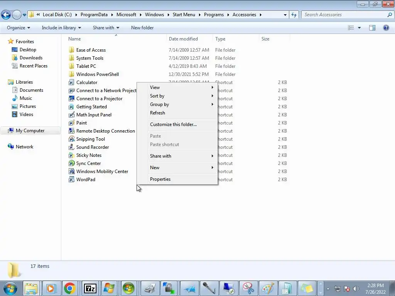Open Explorer help

click(x=386, y=28)
